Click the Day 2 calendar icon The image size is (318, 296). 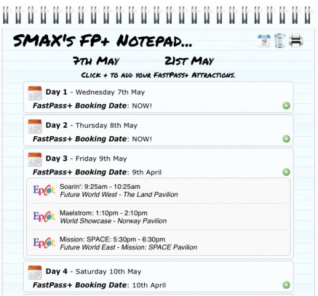coord(35,126)
